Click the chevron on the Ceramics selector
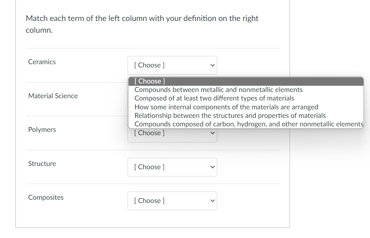The width and height of the screenshot is (370, 238). tap(213, 65)
